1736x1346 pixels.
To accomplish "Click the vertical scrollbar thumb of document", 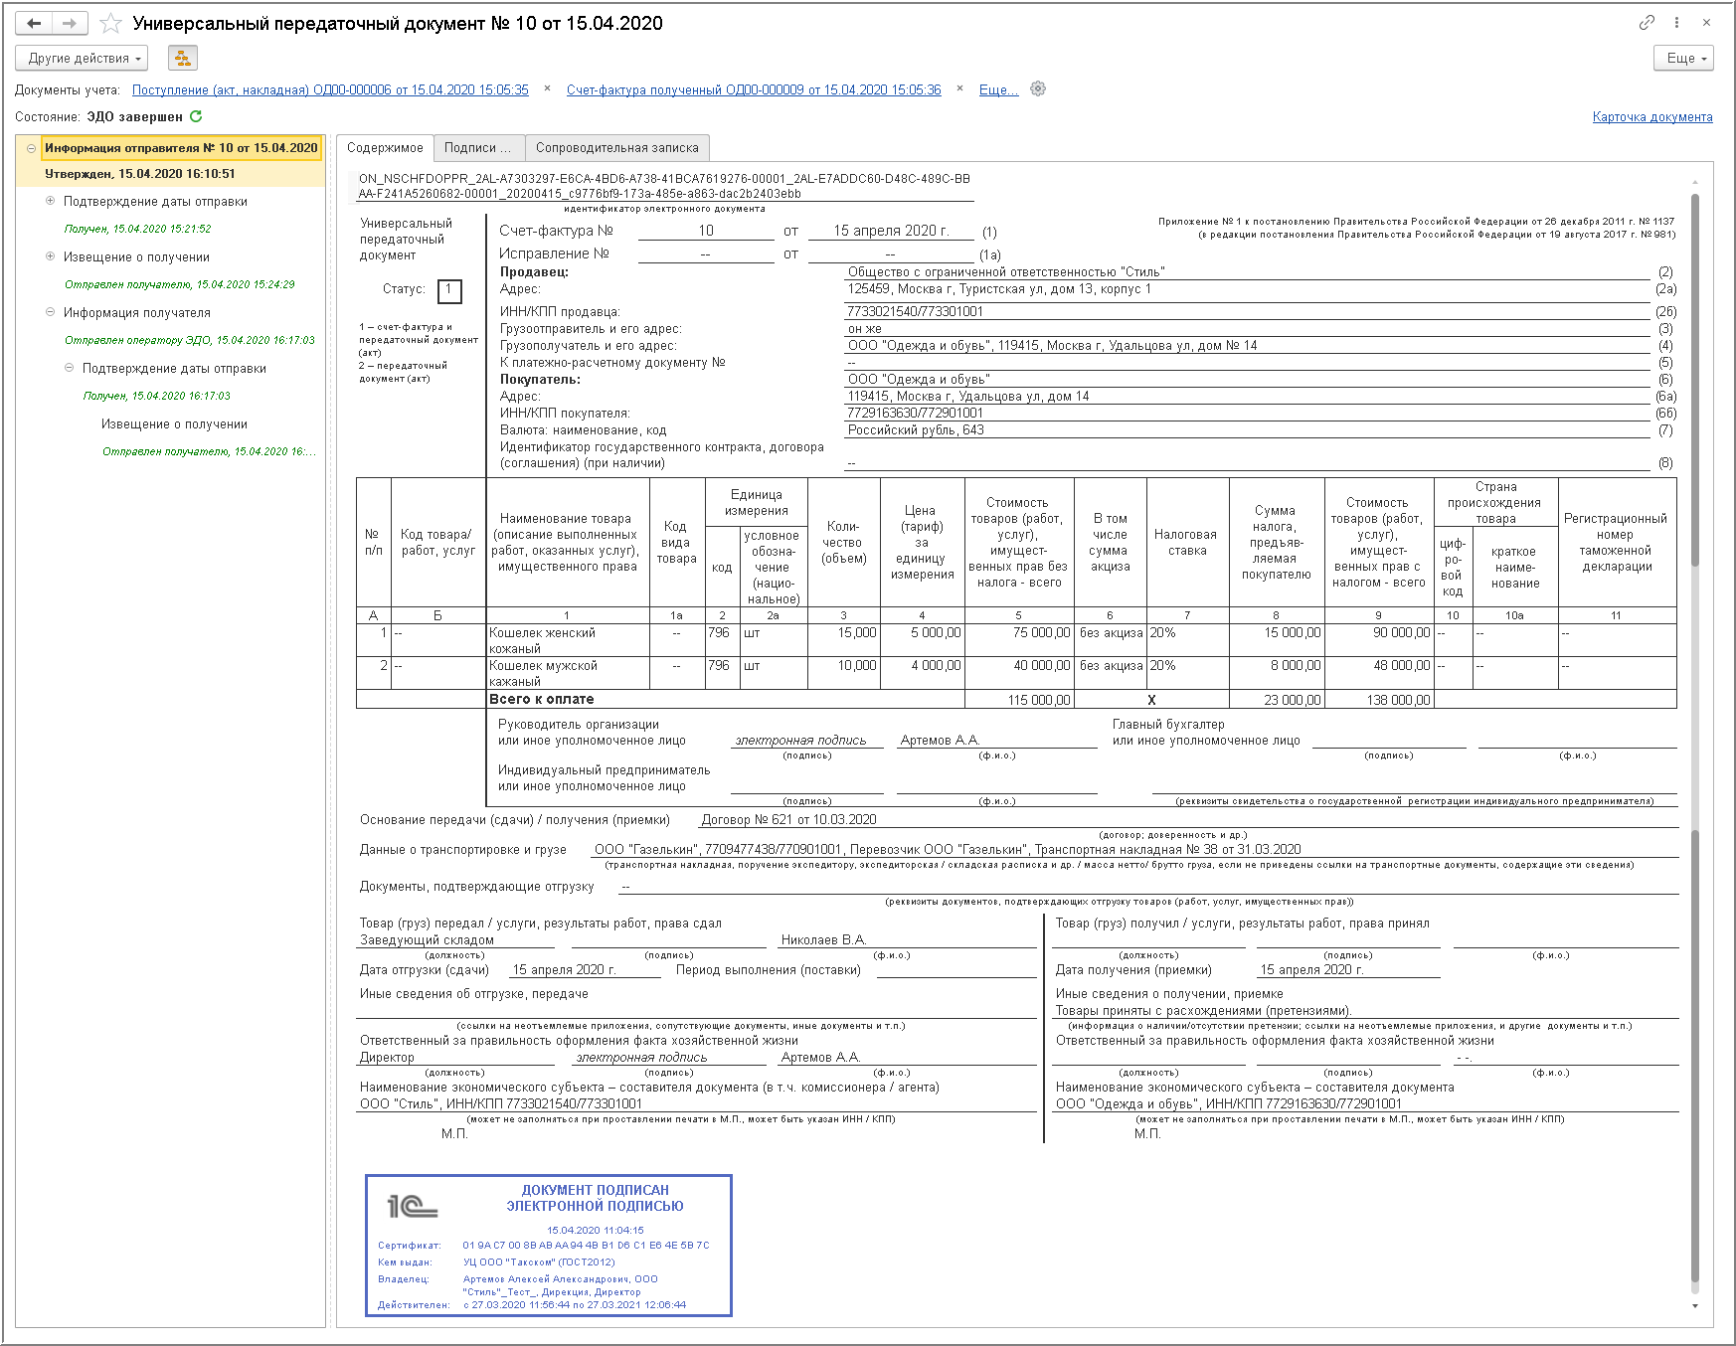I will (1695, 378).
